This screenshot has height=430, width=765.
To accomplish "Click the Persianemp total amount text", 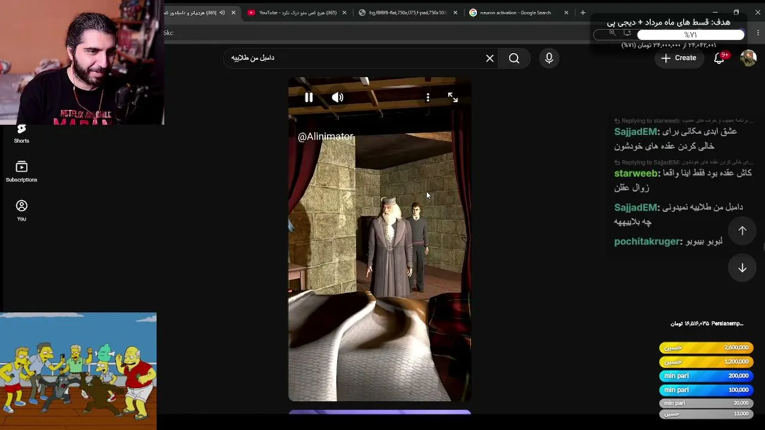I will (706, 324).
